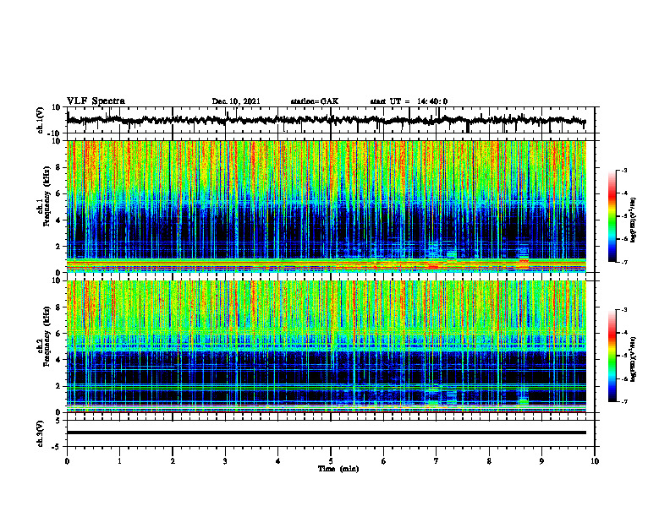Click the "-7" label on ch.2 colorbar
This screenshot has height=517, width=670.
[x=624, y=401]
